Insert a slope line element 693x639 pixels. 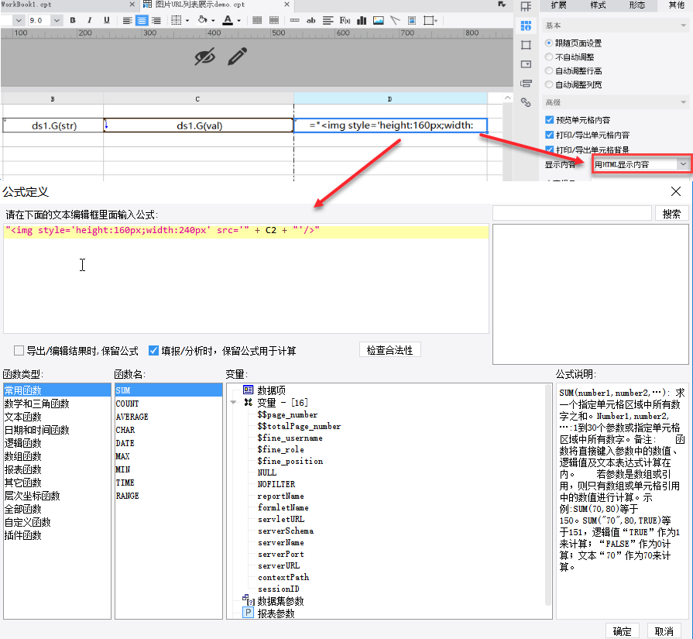pyautogui.click(x=395, y=20)
